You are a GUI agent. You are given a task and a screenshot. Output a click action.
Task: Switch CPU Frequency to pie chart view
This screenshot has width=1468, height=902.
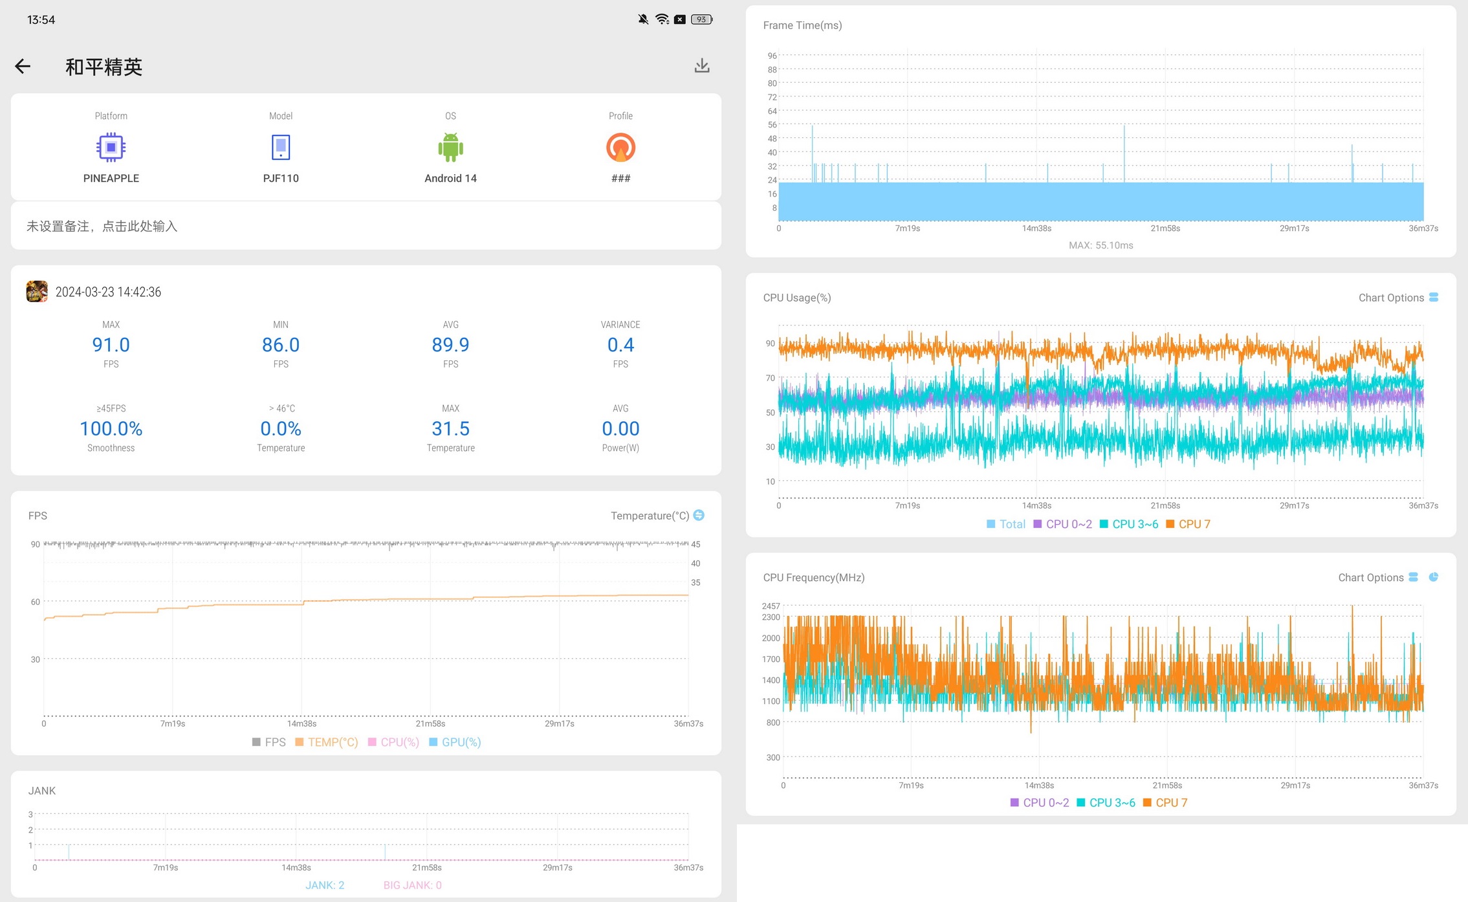click(1434, 577)
